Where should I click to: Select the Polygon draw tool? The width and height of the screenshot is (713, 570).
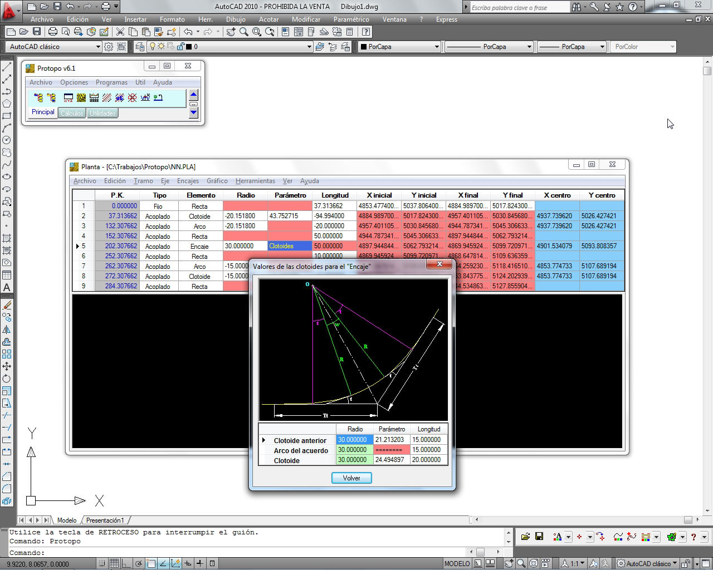click(7, 104)
